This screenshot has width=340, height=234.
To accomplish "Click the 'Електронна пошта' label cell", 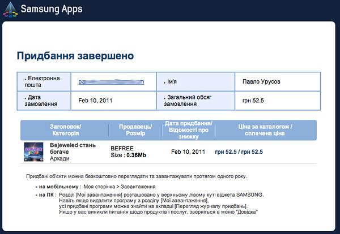I will 44,81.
